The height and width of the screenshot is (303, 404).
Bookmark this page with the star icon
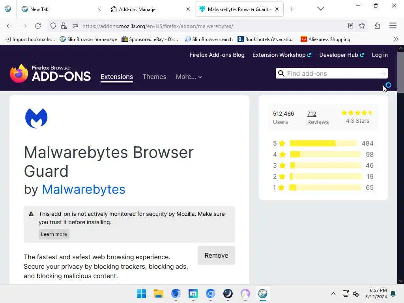362,26
